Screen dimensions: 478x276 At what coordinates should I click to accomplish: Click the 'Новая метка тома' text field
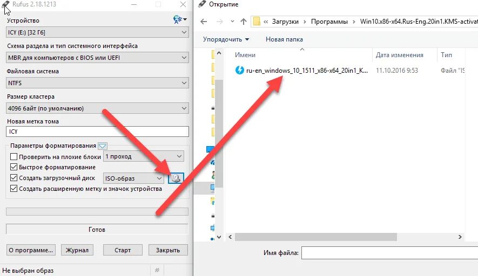pos(97,132)
